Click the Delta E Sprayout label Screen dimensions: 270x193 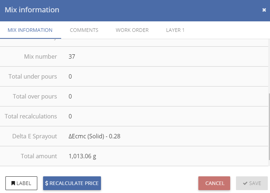[x=35, y=136]
